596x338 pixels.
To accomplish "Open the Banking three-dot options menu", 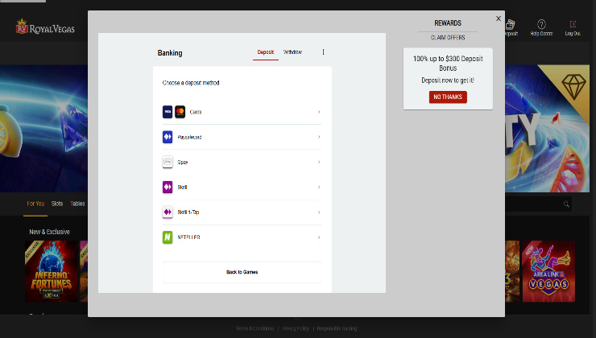I will coord(324,52).
